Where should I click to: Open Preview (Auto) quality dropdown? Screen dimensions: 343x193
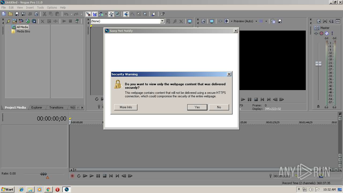click(245, 21)
